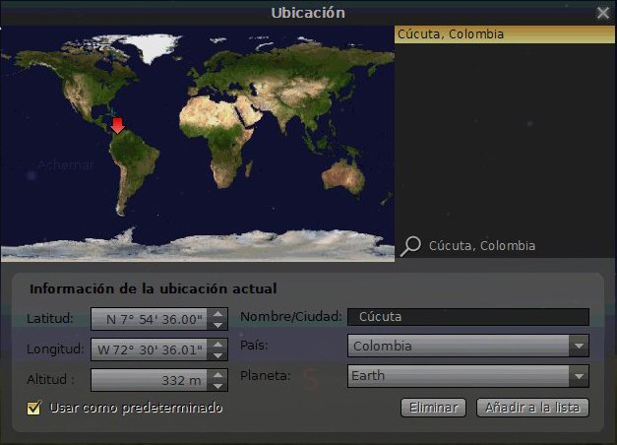Screen dimensions: 617x445
Task: Click the Ubicación title bar text
Action: coord(308,13)
